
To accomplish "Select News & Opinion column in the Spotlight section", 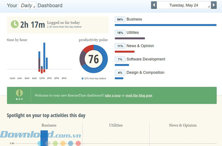I will (182, 125).
